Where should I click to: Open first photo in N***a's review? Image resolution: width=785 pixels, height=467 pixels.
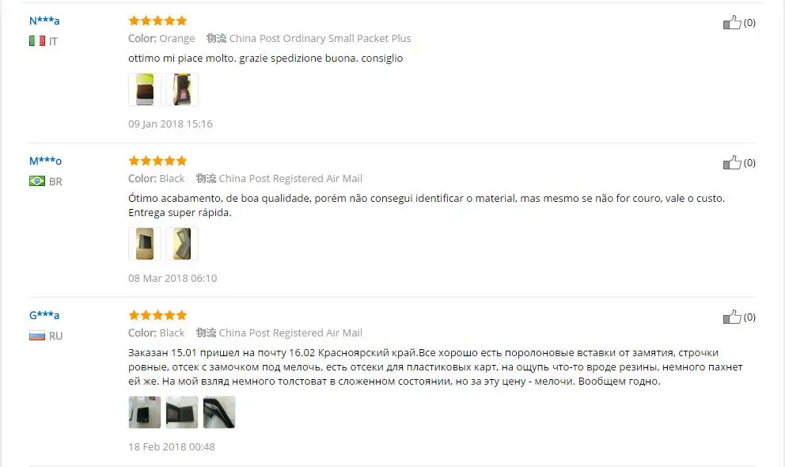145,89
